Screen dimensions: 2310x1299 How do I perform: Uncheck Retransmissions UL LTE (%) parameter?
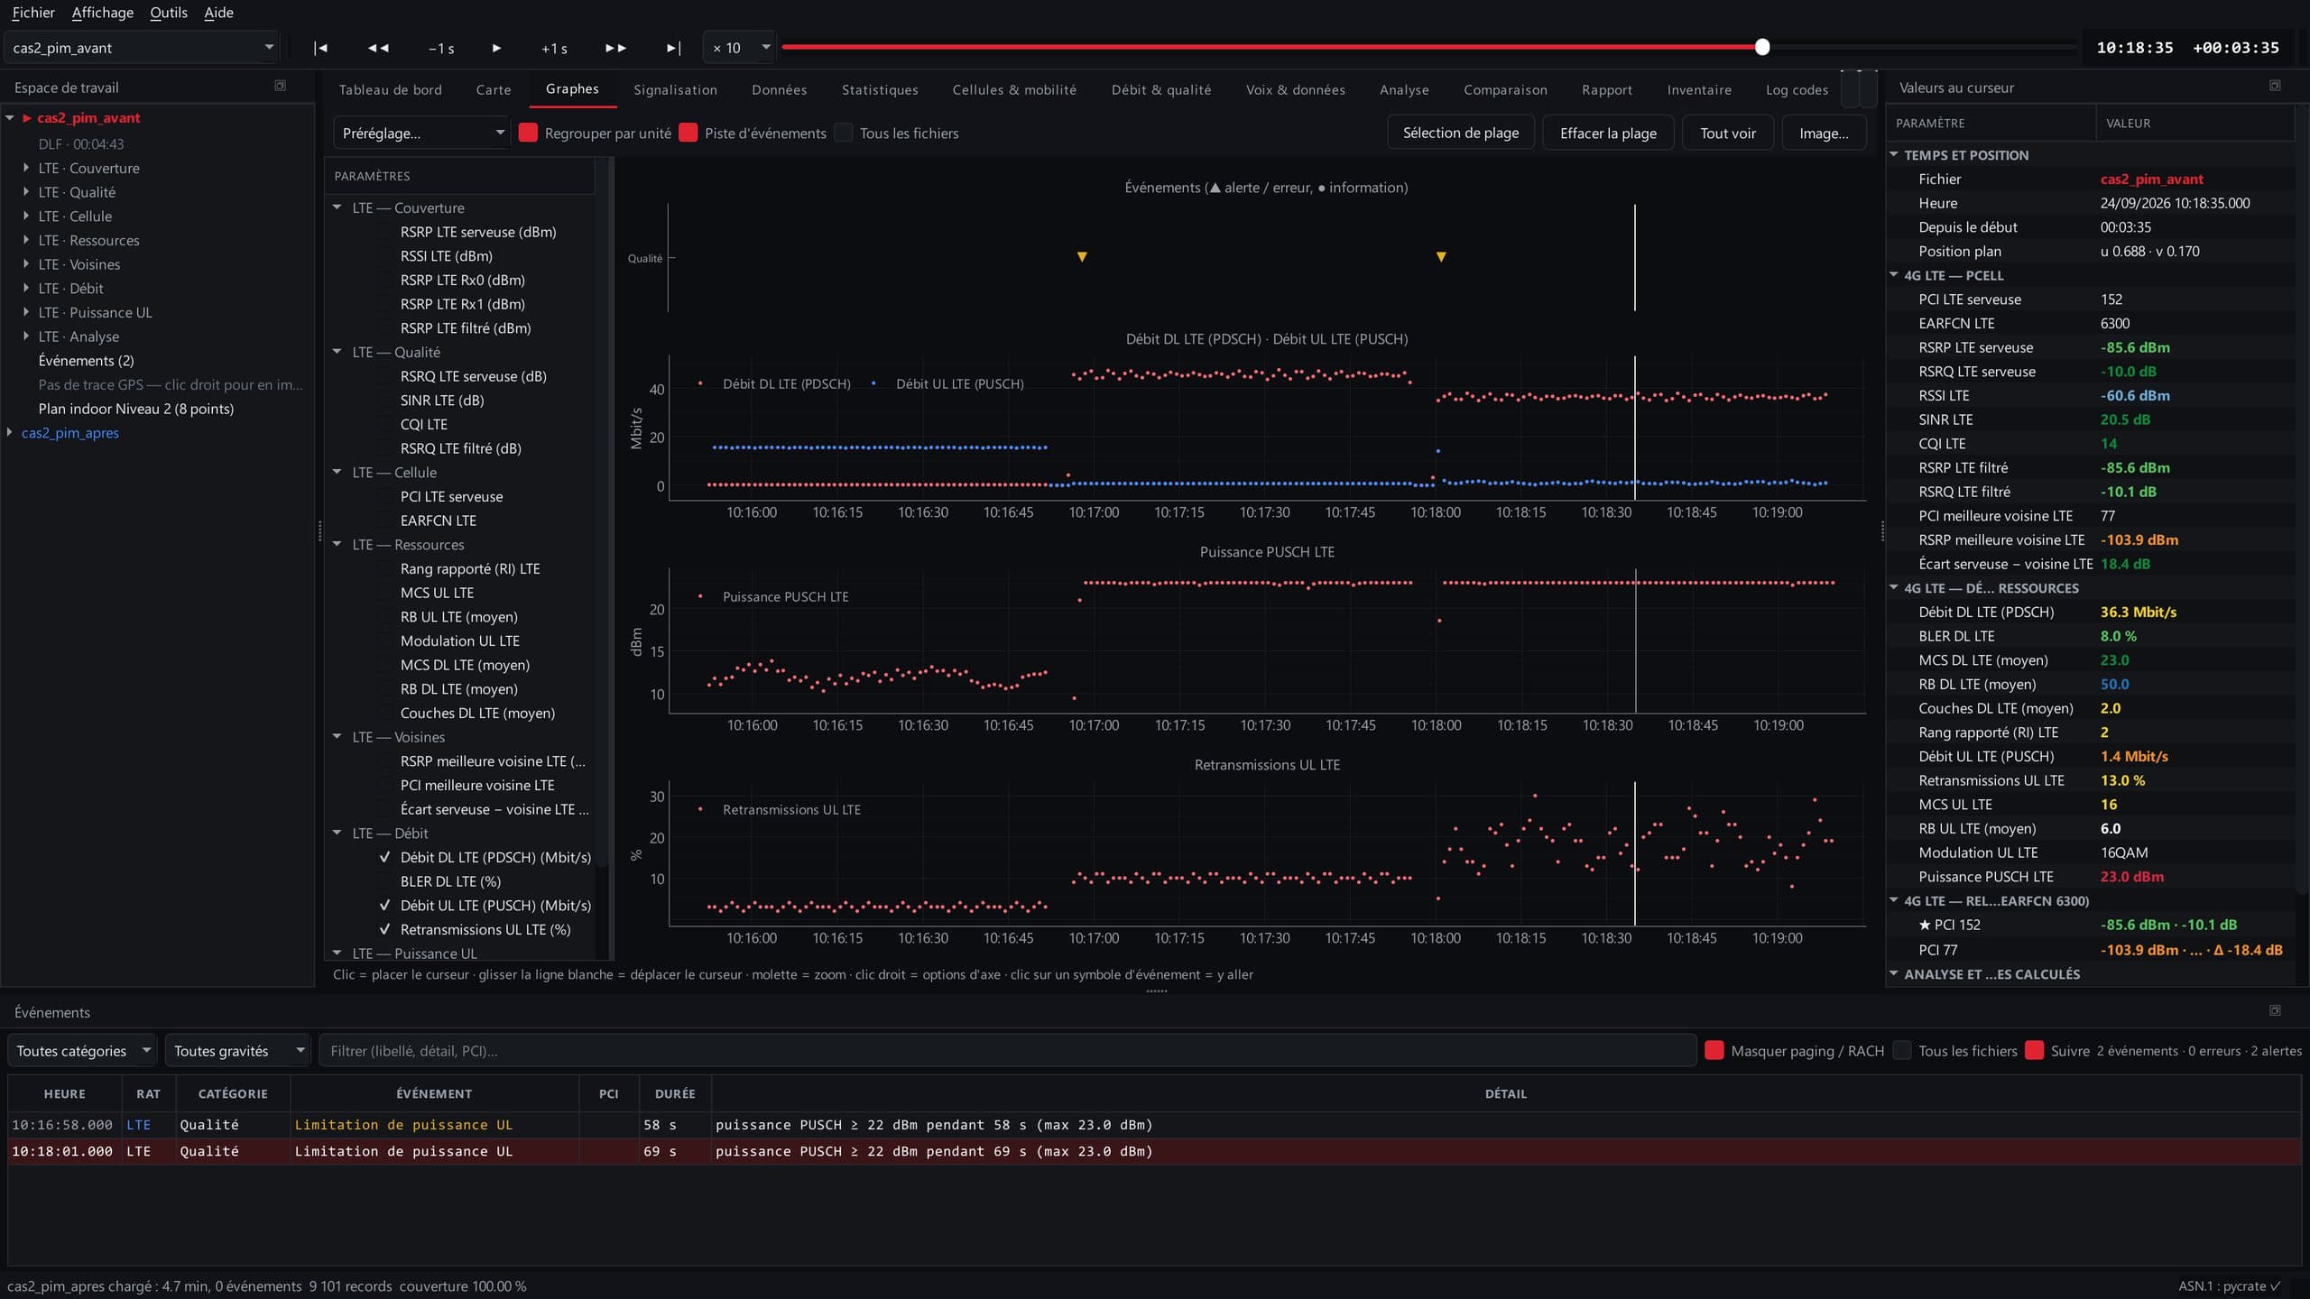(x=385, y=929)
